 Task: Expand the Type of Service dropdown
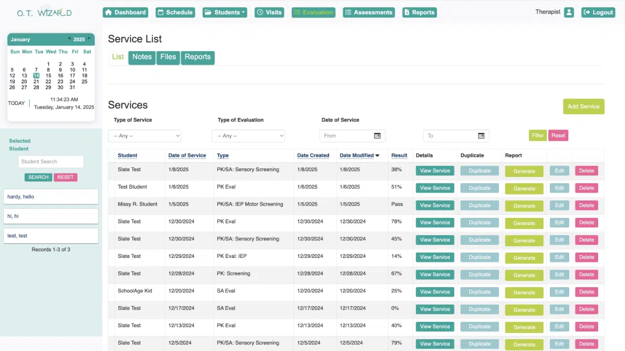[x=145, y=136]
